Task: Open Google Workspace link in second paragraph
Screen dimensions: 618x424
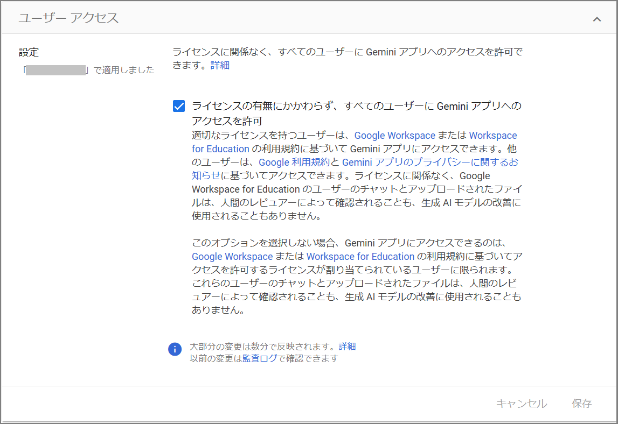Action: (232, 257)
